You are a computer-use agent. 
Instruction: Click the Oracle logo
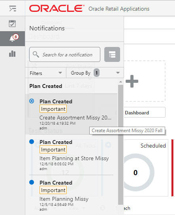[x=56, y=9]
